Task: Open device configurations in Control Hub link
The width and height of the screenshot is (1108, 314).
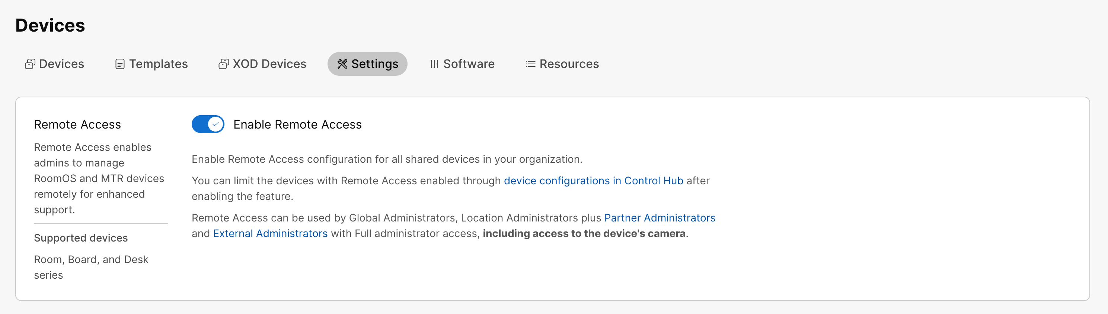Action: (x=593, y=181)
